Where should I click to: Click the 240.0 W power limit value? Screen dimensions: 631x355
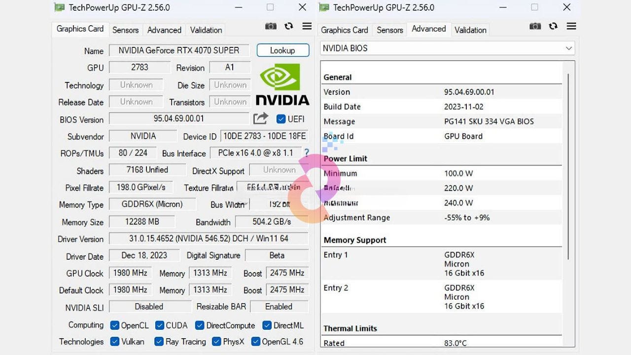coord(458,203)
